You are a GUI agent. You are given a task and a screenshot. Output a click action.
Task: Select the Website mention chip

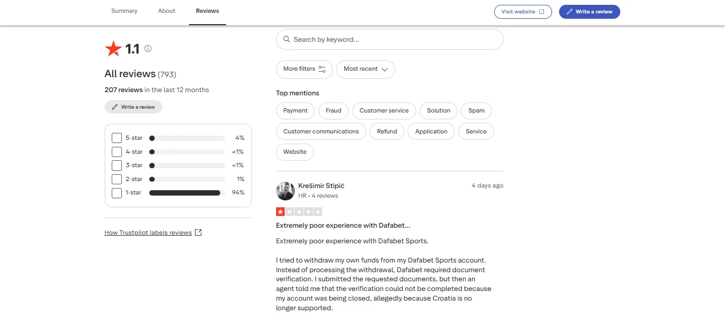295,152
